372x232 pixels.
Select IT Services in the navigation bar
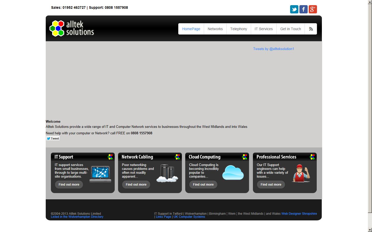[x=263, y=29]
